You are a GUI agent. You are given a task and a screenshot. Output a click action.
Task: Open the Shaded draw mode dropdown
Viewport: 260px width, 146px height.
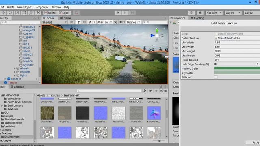coord(54,22)
